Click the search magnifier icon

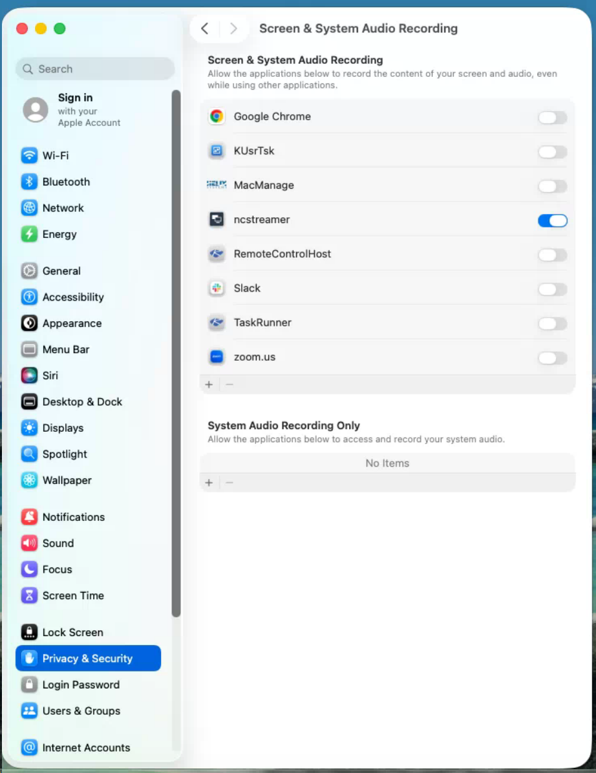(x=28, y=69)
